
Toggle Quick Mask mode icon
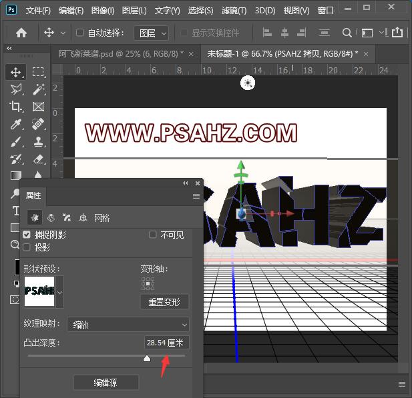[15, 299]
